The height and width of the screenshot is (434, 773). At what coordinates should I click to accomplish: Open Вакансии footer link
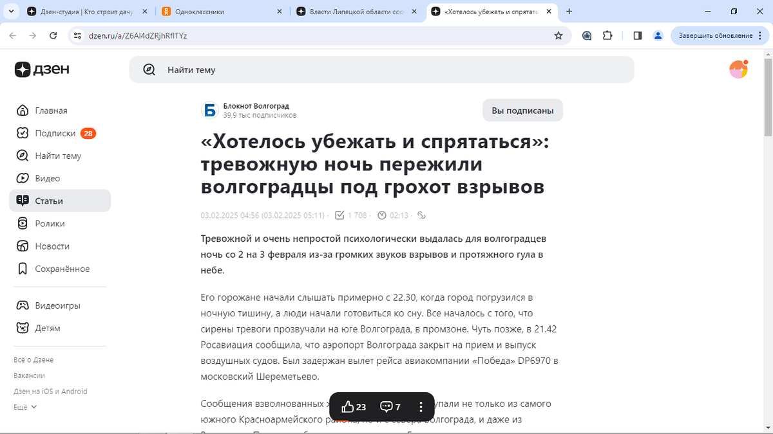[29, 375]
